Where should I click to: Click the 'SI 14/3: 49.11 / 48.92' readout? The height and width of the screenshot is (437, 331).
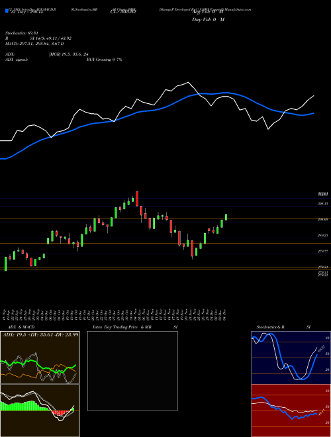(x=51, y=38)
